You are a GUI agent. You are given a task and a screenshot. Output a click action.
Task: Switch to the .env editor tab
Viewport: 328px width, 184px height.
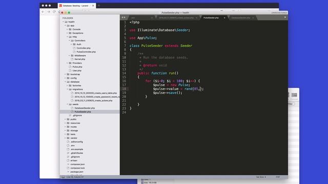tap(141, 18)
